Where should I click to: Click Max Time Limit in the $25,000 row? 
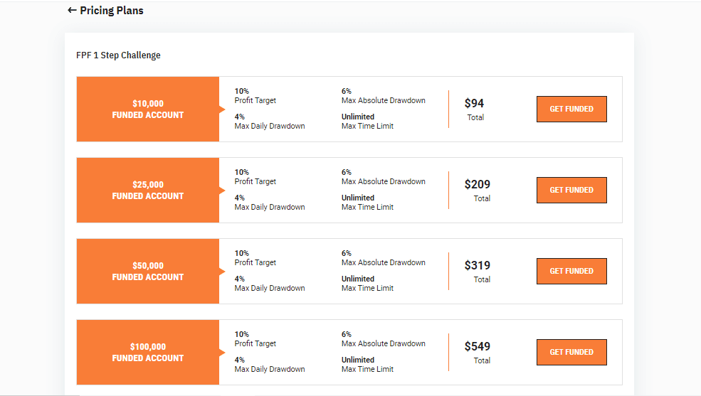click(x=367, y=207)
